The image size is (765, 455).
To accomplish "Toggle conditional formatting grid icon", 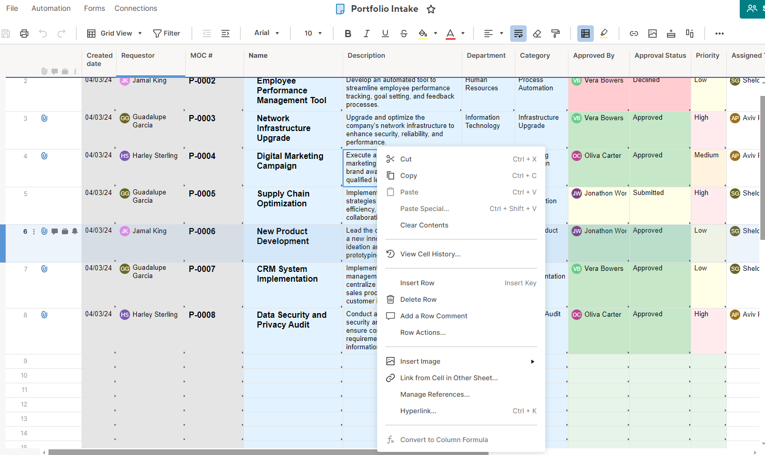I will click(585, 34).
